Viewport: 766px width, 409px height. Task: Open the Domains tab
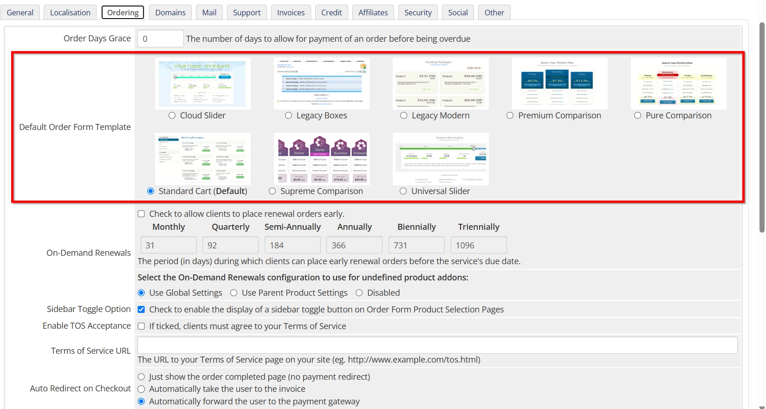(x=170, y=13)
